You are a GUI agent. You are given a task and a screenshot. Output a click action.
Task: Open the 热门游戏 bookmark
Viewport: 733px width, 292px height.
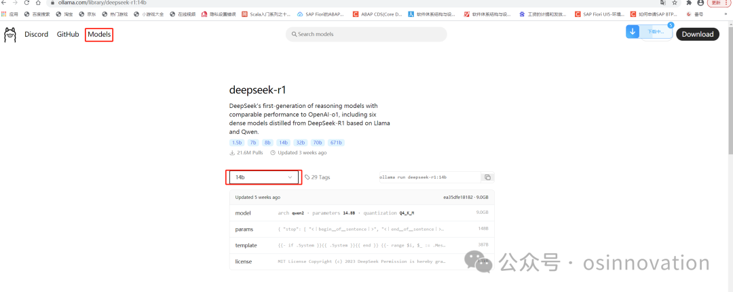point(115,14)
